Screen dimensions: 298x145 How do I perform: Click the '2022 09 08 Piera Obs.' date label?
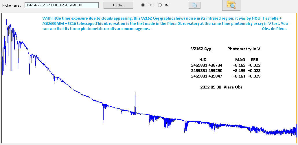coord(222,87)
